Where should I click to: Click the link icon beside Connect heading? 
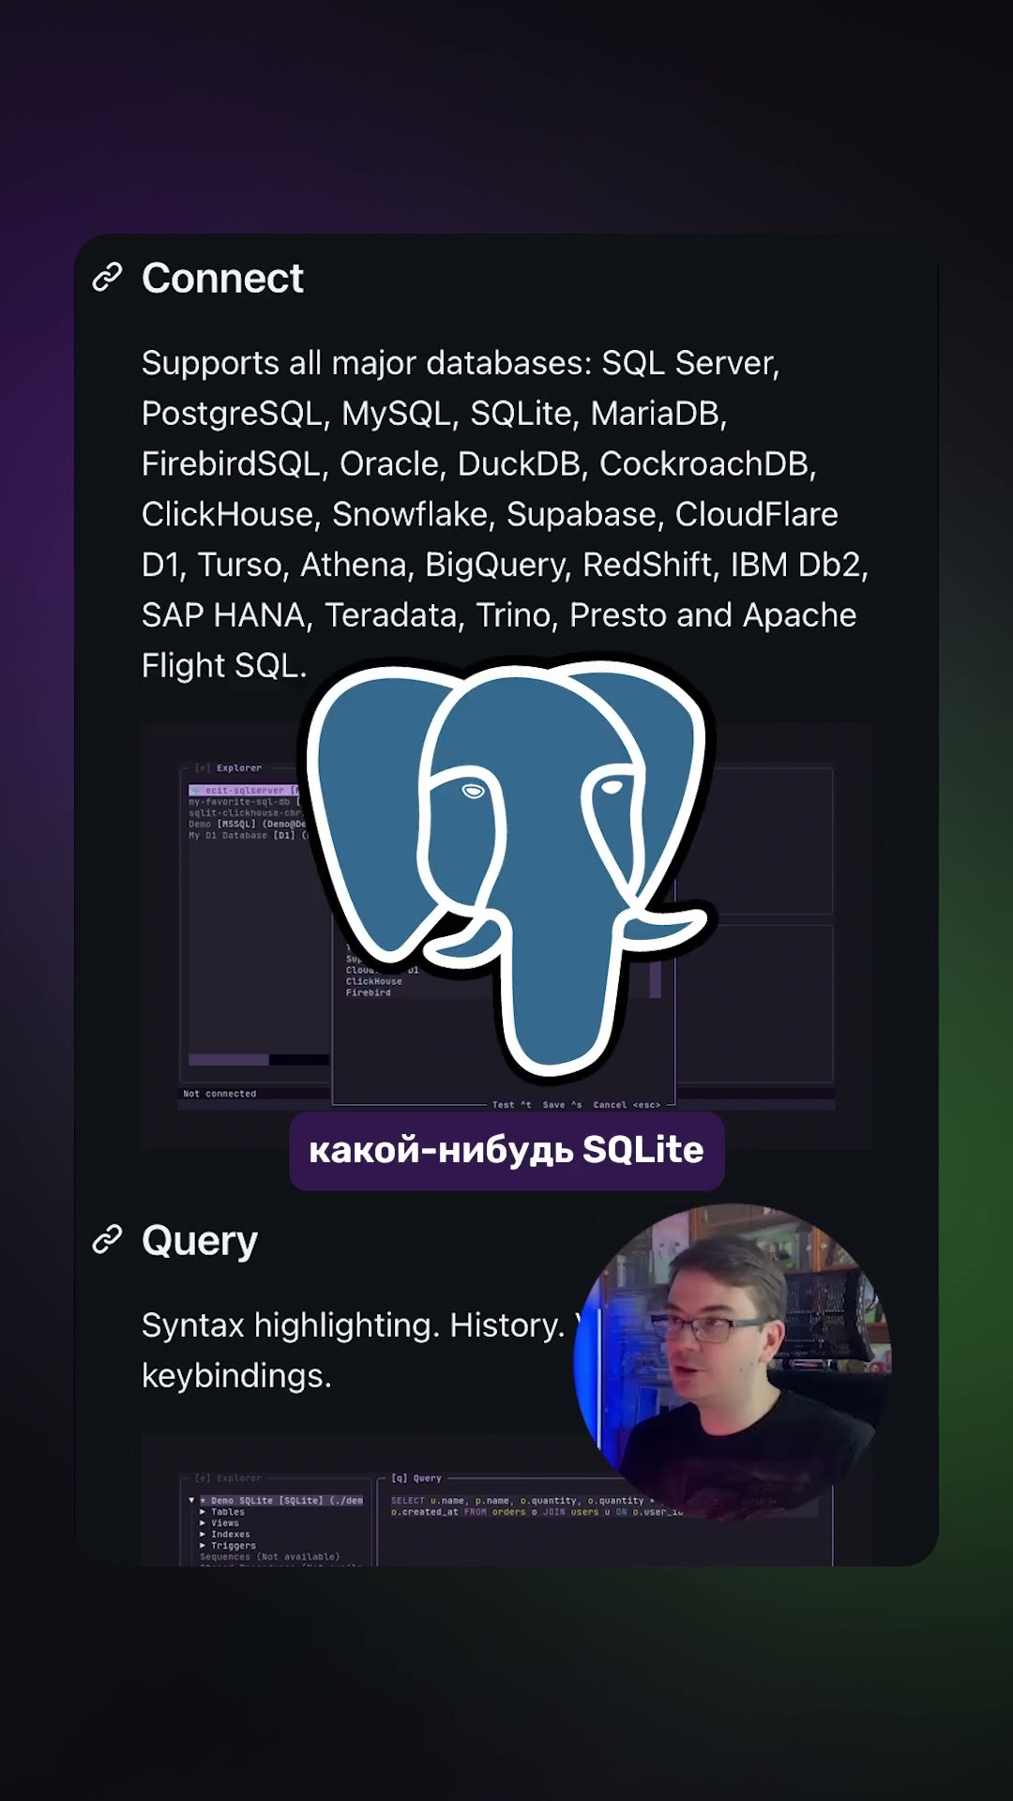(x=108, y=278)
